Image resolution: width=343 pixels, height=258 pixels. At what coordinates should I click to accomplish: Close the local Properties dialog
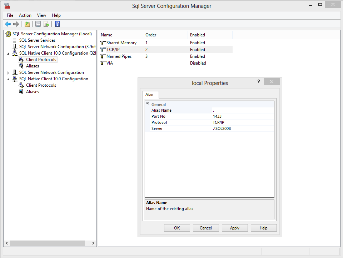[x=272, y=81]
